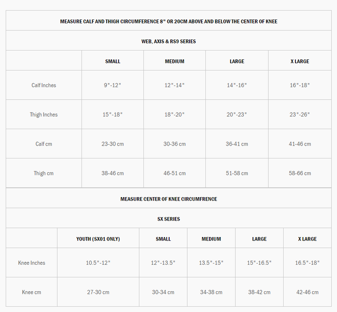Click the 13.5"-15" medium knee cell

click(211, 263)
